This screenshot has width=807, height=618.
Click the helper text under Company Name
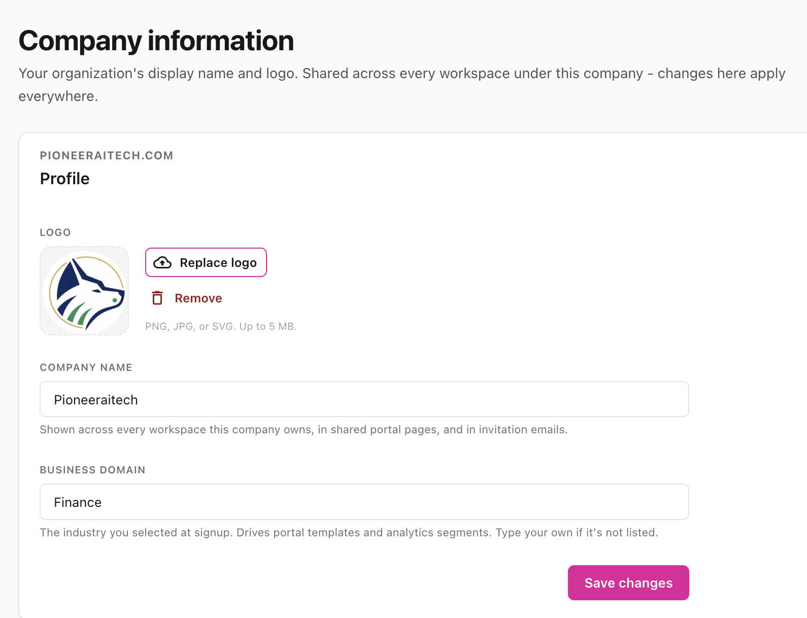click(304, 429)
